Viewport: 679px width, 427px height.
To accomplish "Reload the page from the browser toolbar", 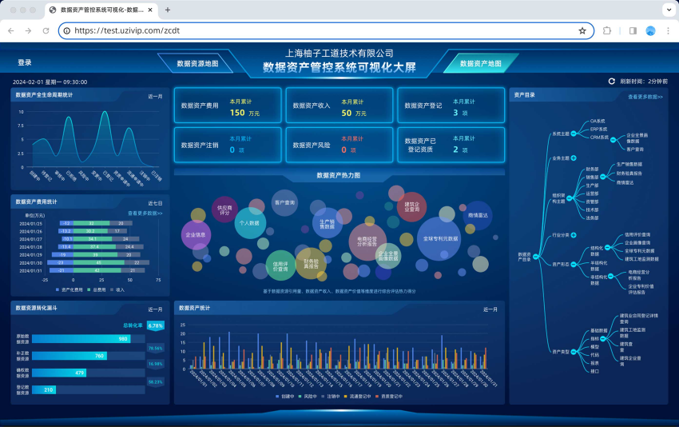I will (x=46, y=30).
